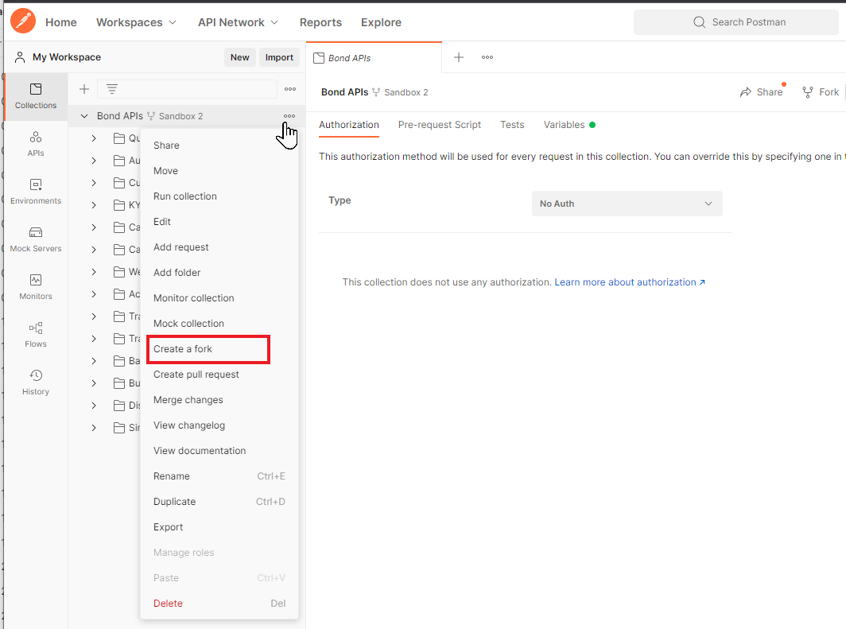Open the APIs sidebar panel
Screen dimensions: 846x629
click(x=36, y=144)
